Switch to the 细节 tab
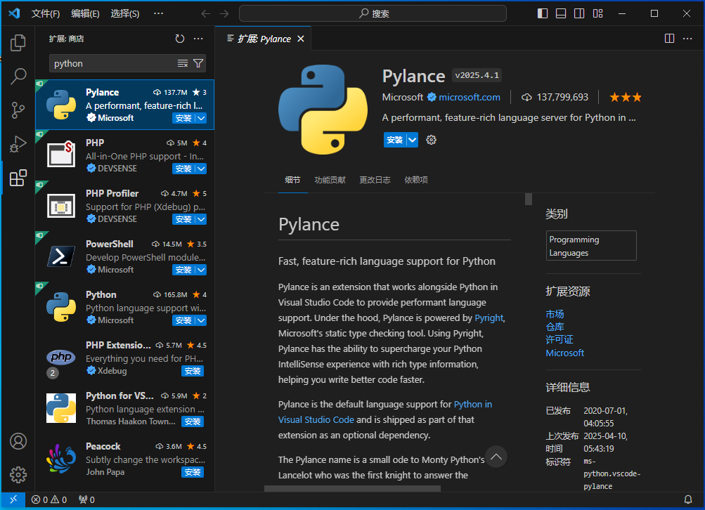The width and height of the screenshot is (705, 510). pyautogui.click(x=292, y=180)
